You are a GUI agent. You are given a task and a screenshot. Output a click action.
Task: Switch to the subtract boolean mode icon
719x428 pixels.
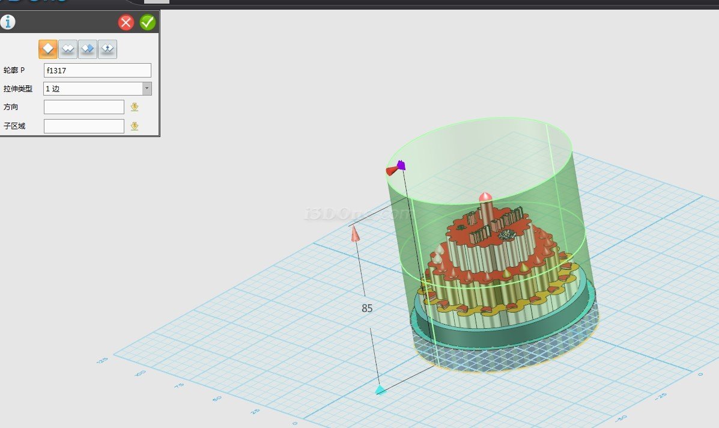pos(88,49)
